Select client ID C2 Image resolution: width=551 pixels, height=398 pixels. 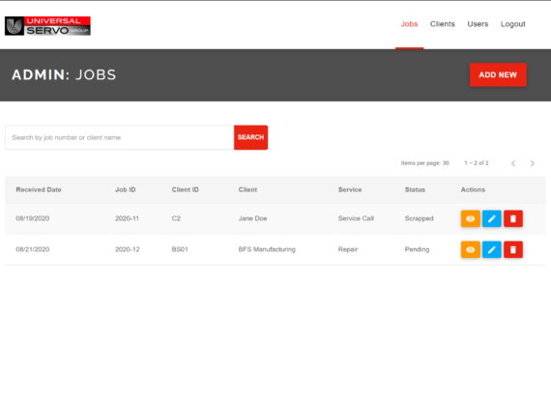[x=176, y=218]
